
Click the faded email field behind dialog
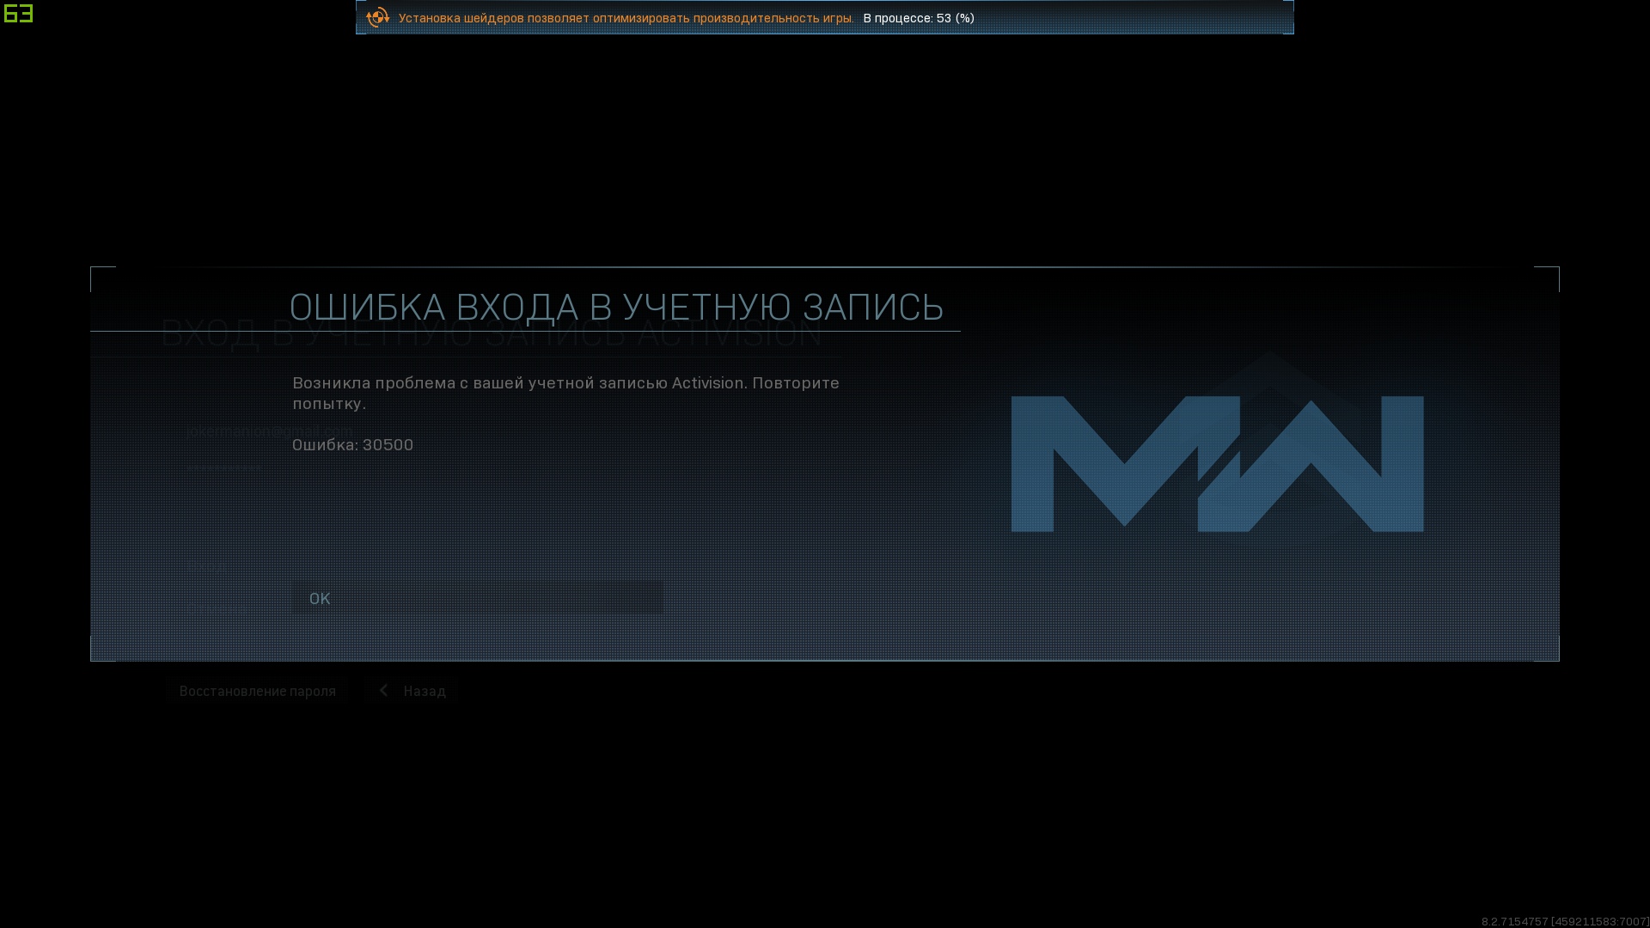(x=268, y=431)
